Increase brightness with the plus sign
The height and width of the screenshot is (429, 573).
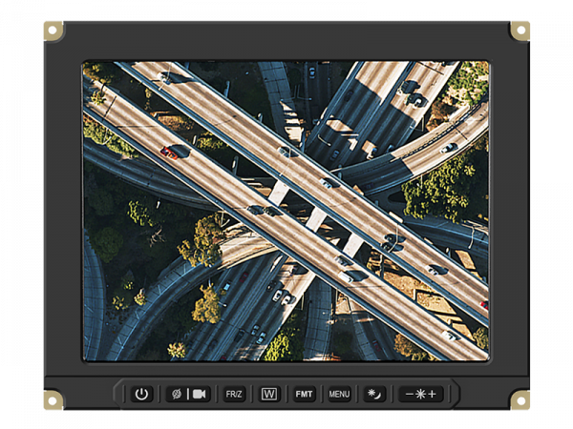click(x=433, y=394)
